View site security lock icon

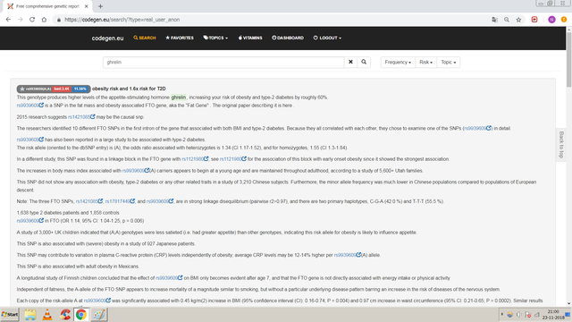59,20
